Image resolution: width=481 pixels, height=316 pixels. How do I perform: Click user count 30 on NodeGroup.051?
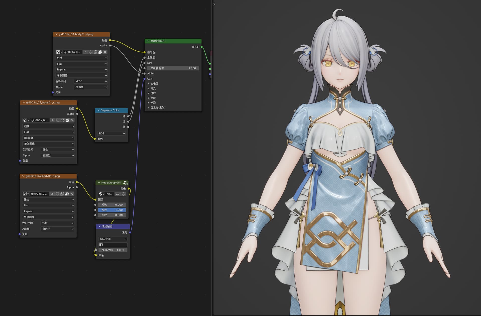pyautogui.click(x=118, y=194)
